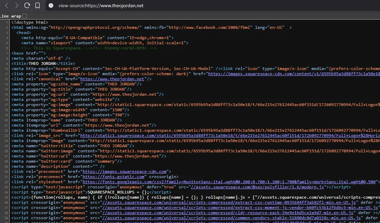Click the og:image:height "390" meta line

point(70,115)
